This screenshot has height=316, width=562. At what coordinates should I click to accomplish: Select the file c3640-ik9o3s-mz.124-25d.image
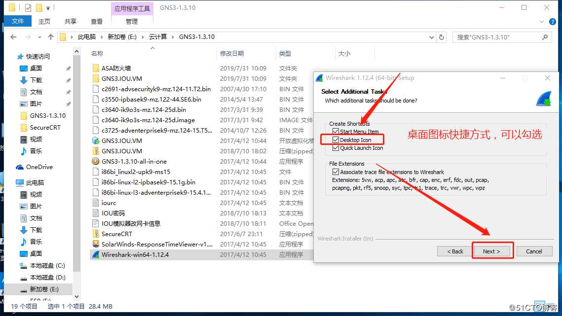[x=148, y=120]
